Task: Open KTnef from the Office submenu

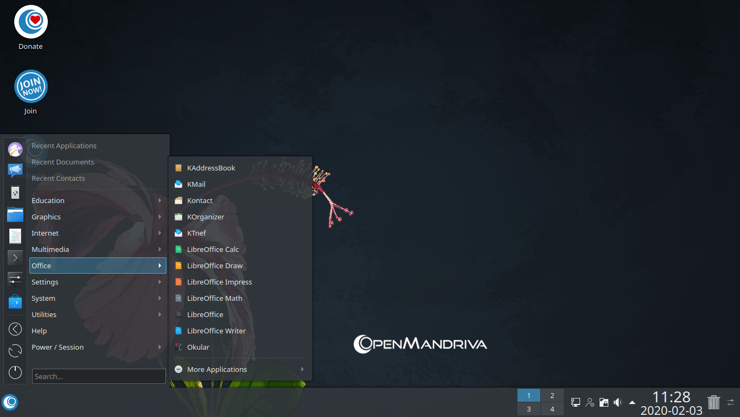Action: [x=240, y=233]
